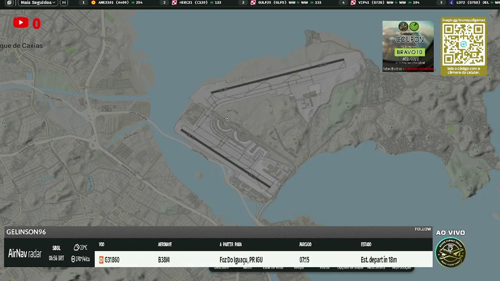This screenshot has height=281, width=500.
Task: Click the livepix QR code image
Action: pos(464,44)
